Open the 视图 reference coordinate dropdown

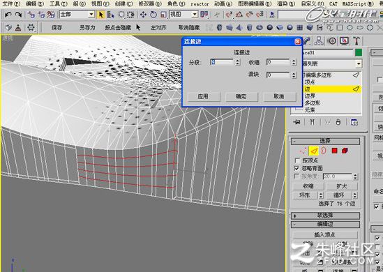pos(195,15)
